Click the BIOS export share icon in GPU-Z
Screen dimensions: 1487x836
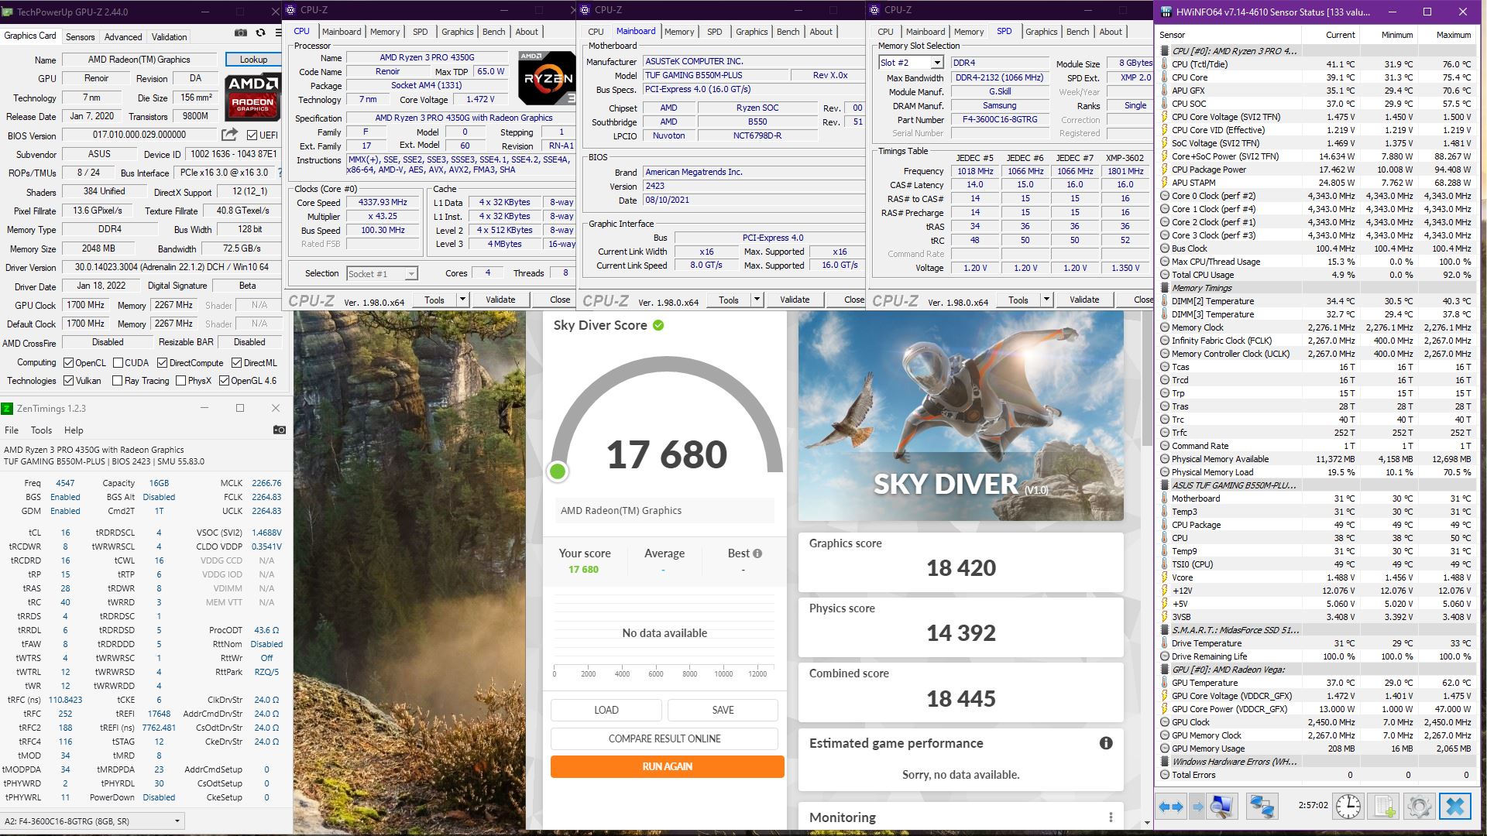click(230, 135)
